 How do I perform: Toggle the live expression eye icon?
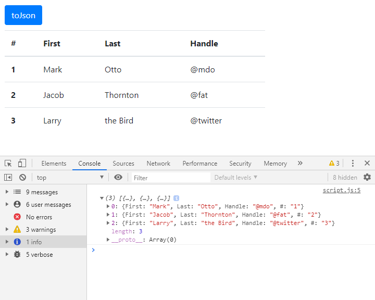click(x=118, y=177)
